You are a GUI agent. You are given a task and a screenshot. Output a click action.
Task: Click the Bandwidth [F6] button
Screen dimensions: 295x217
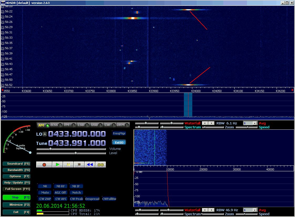pyautogui.click(x=16, y=170)
